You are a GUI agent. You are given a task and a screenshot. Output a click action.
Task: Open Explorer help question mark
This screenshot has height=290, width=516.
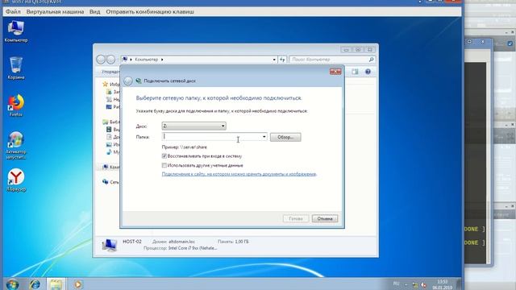click(x=368, y=72)
